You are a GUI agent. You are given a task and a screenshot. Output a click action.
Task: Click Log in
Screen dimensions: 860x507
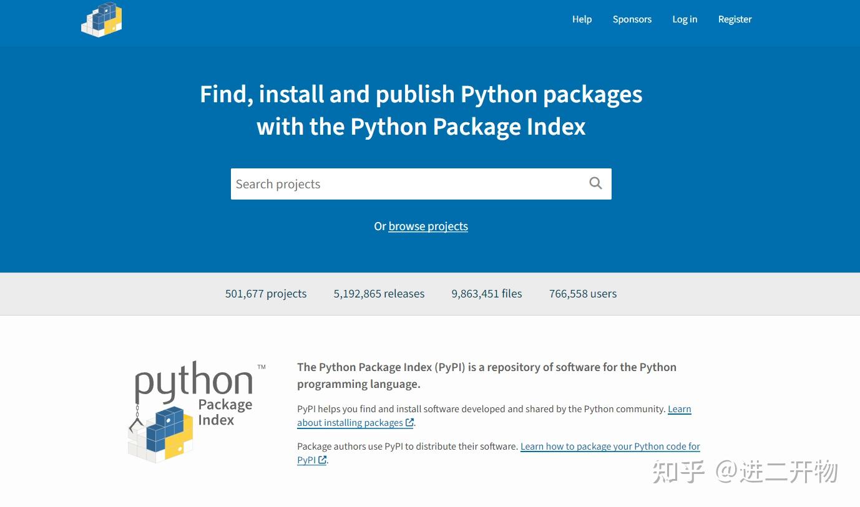[x=685, y=19]
